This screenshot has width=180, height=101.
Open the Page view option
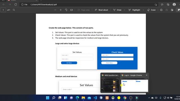(x=84, y=10)
